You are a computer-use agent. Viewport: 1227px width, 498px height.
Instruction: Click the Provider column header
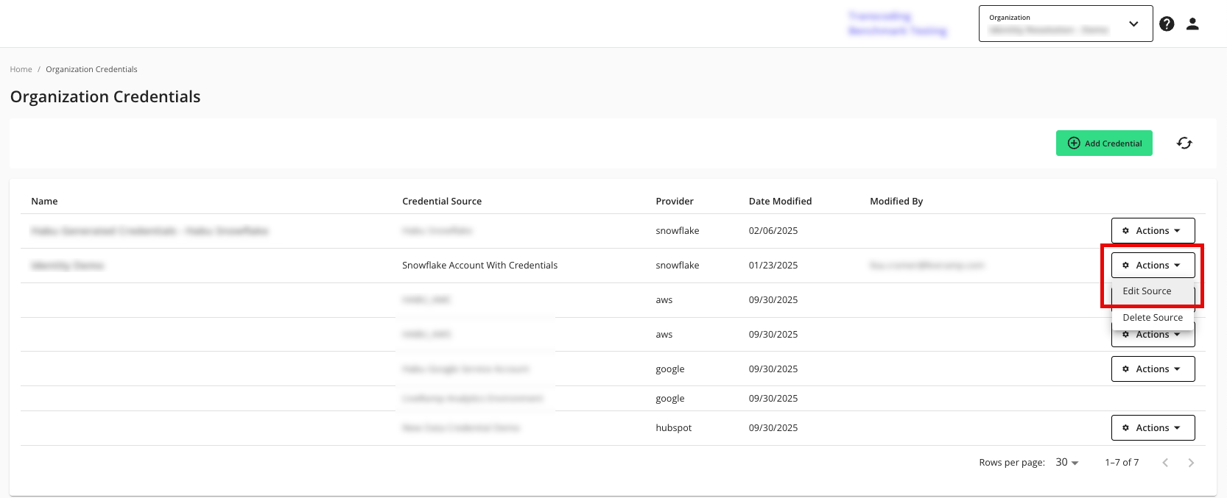pos(675,202)
